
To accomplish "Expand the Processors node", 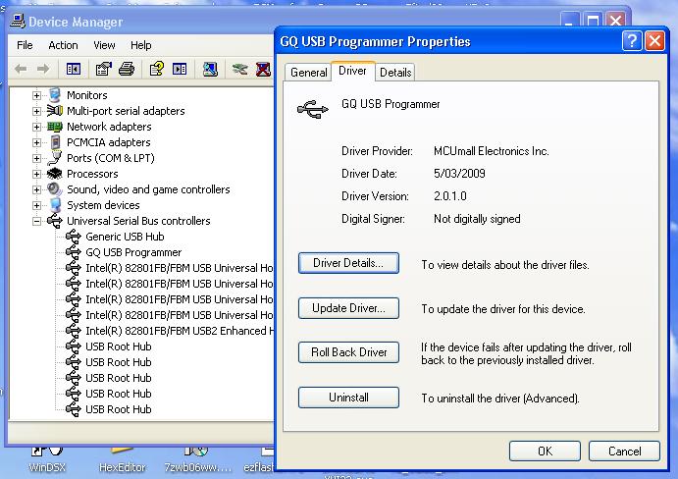I will pos(36,174).
